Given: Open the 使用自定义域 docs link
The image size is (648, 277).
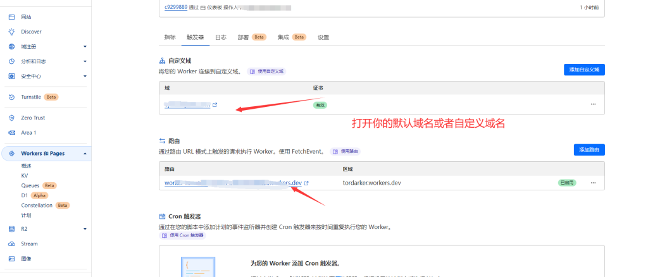Looking at the screenshot, I should pyautogui.click(x=266, y=71).
